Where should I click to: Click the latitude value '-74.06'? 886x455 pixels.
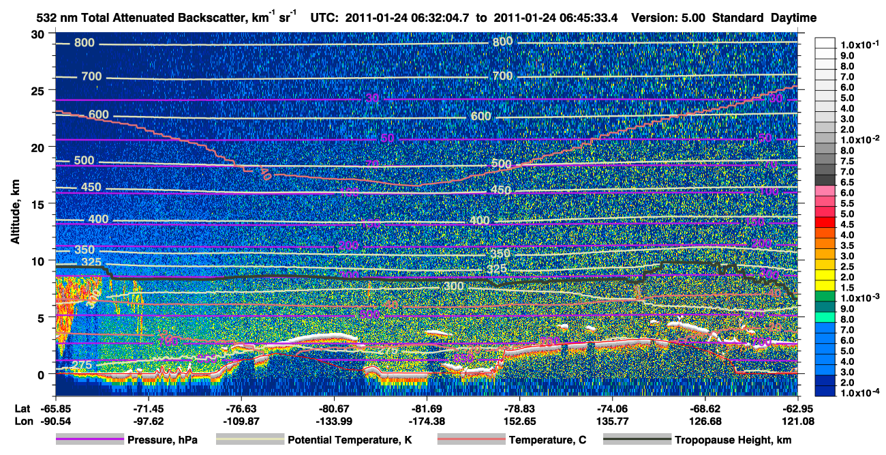point(613,409)
